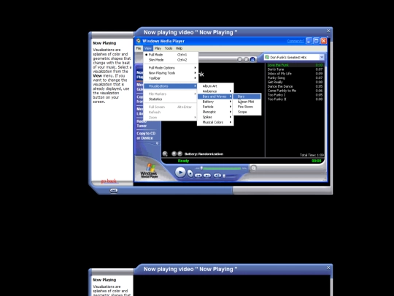Image resolution: width=394 pixels, height=296 pixels.
Task: Click the Play button in Windows Media Player
Action: [180, 172]
